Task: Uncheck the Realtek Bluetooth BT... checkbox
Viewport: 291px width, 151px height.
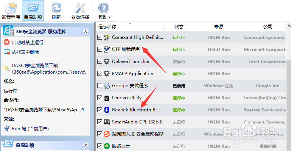Action: [100, 110]
